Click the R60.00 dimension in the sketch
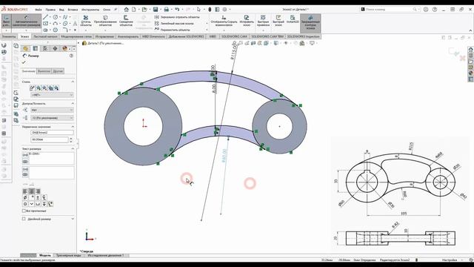 [224, 156]
